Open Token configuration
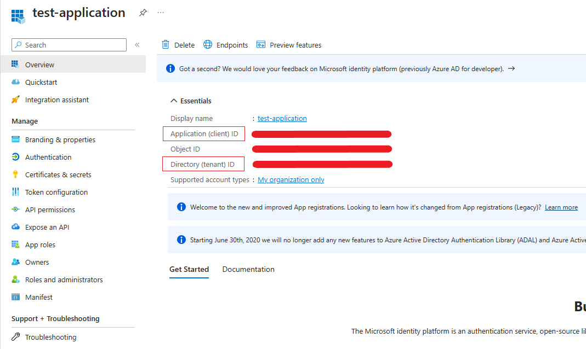This screenshot has height=349, width=586. pos(56,192)
